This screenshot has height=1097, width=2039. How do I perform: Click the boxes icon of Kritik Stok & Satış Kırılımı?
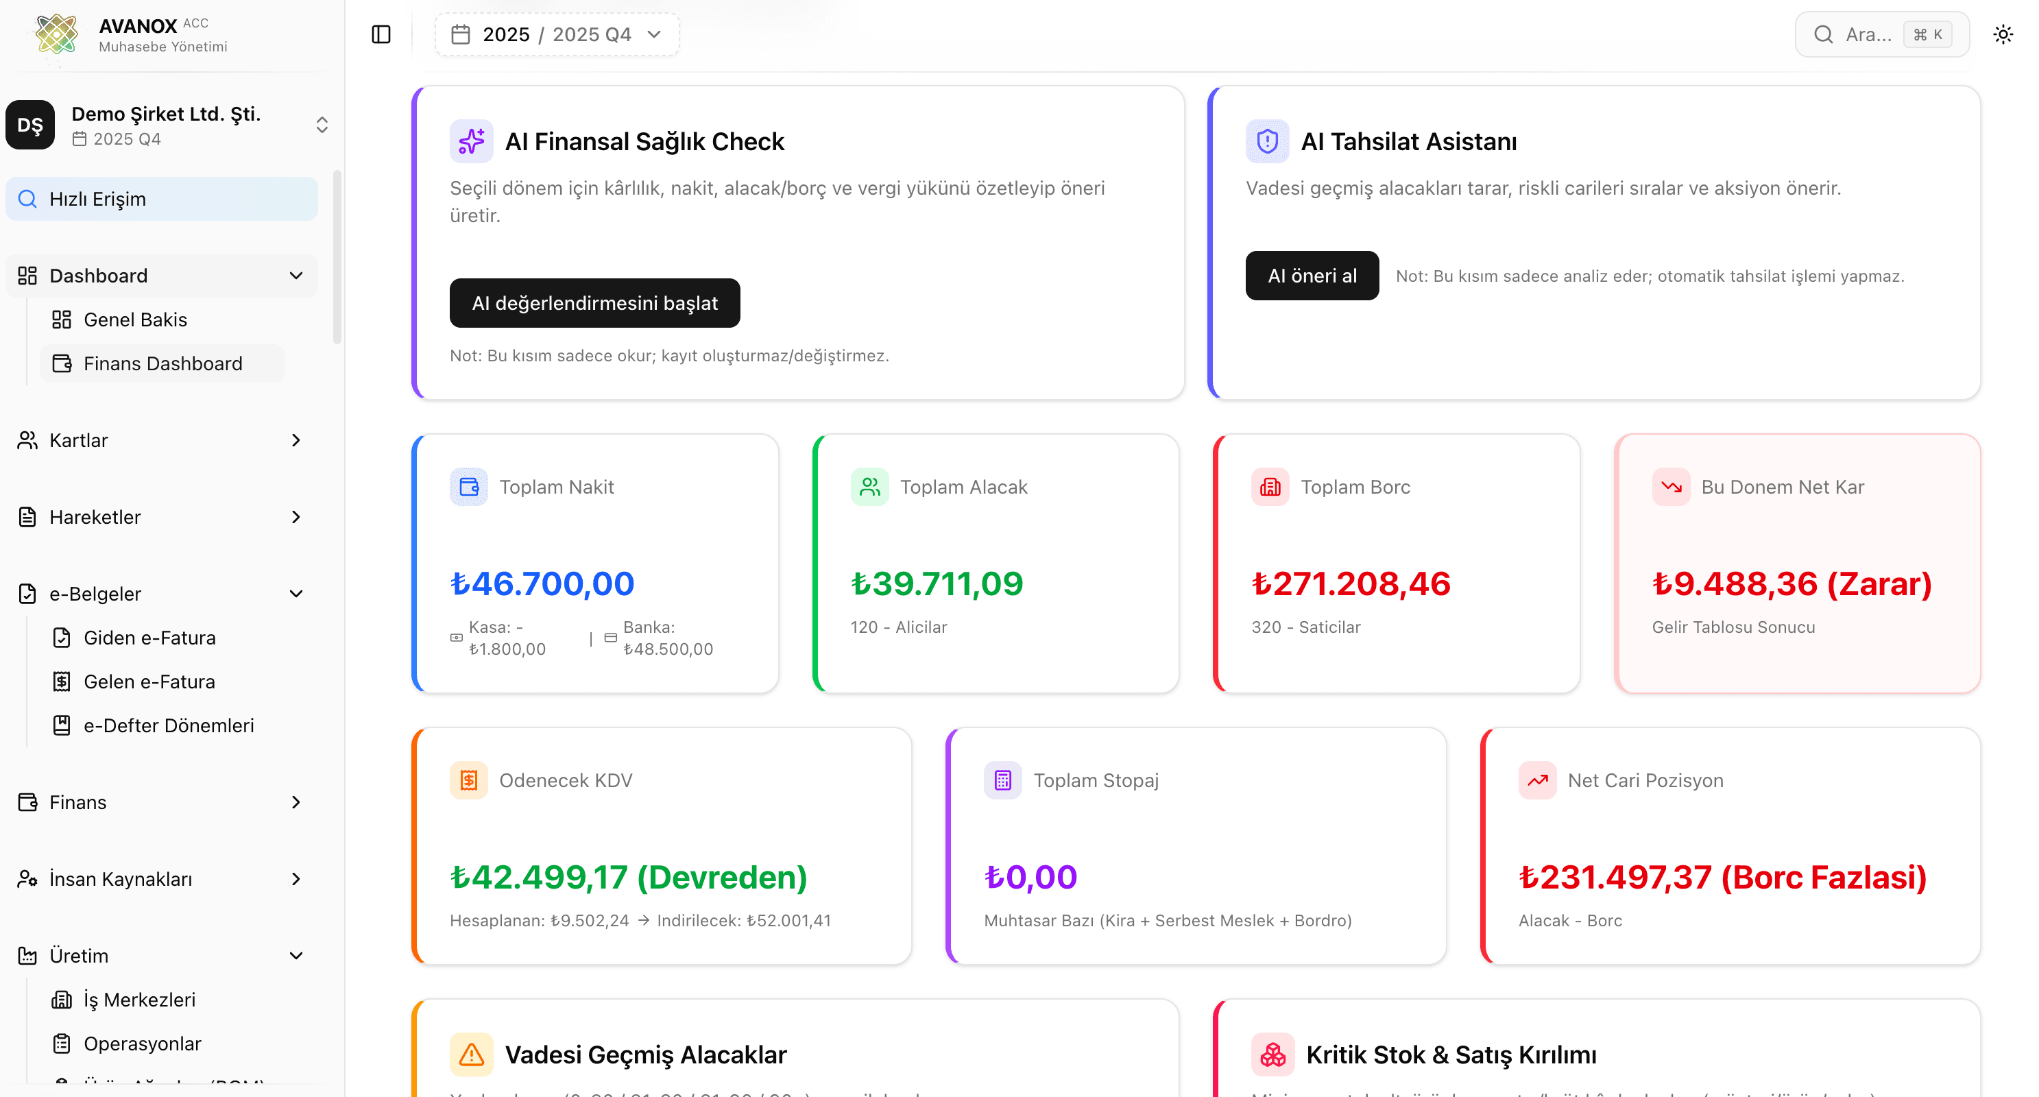(1272, 1055)
